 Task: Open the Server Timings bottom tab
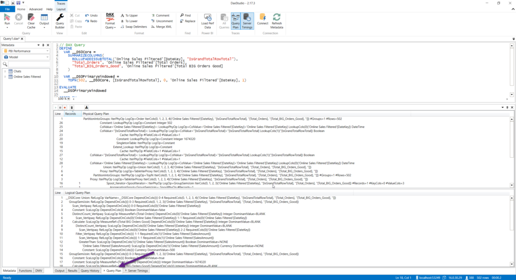pyautogui.click(x=137, y=271)
